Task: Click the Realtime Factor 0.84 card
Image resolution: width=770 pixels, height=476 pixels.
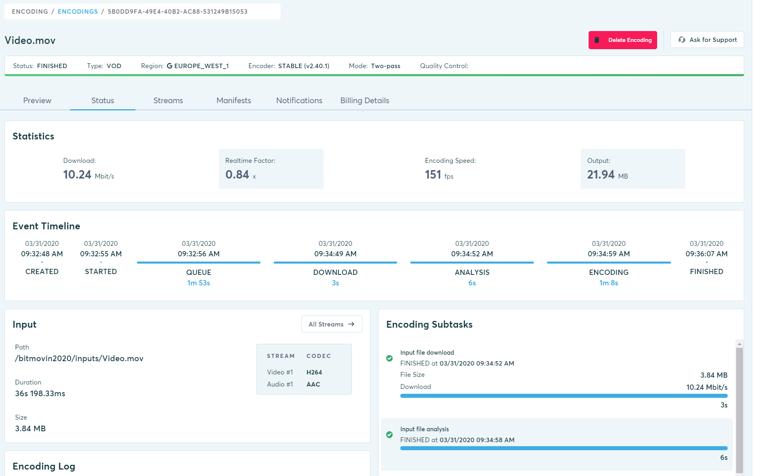Action: [271, 169]
